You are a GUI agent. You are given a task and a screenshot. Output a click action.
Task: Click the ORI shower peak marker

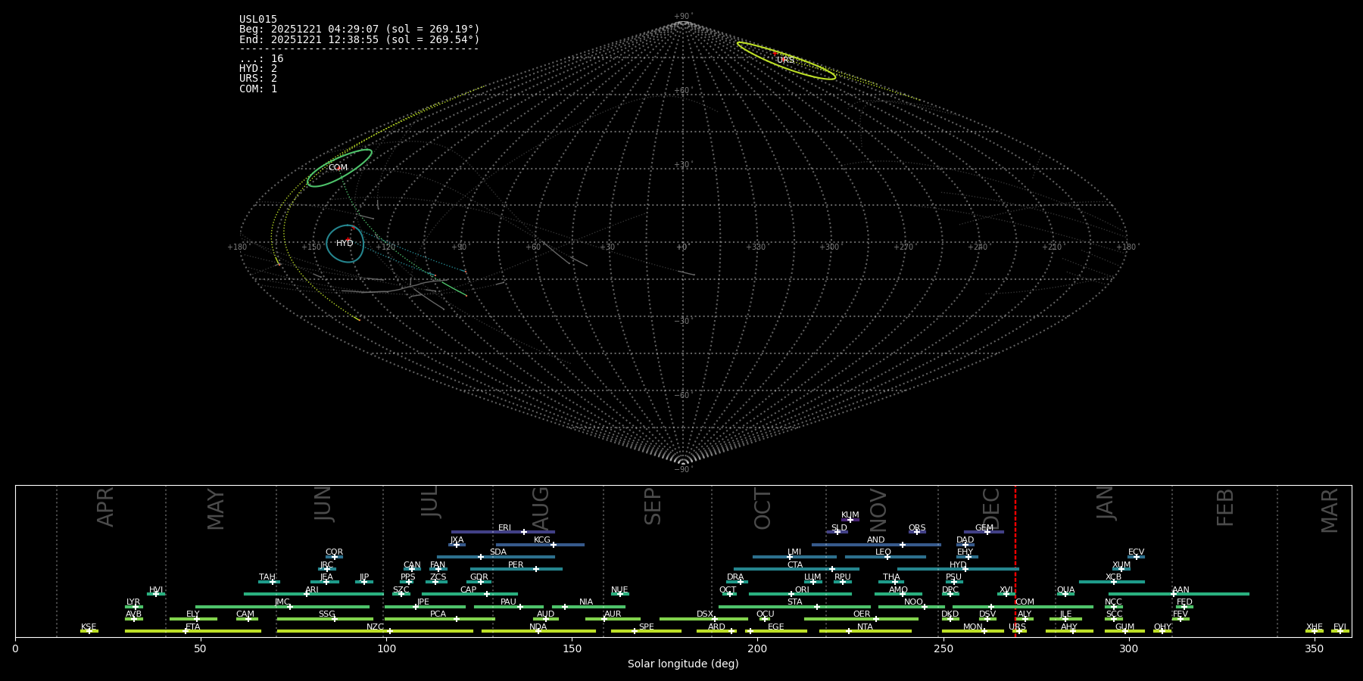(x=791, y=594)
